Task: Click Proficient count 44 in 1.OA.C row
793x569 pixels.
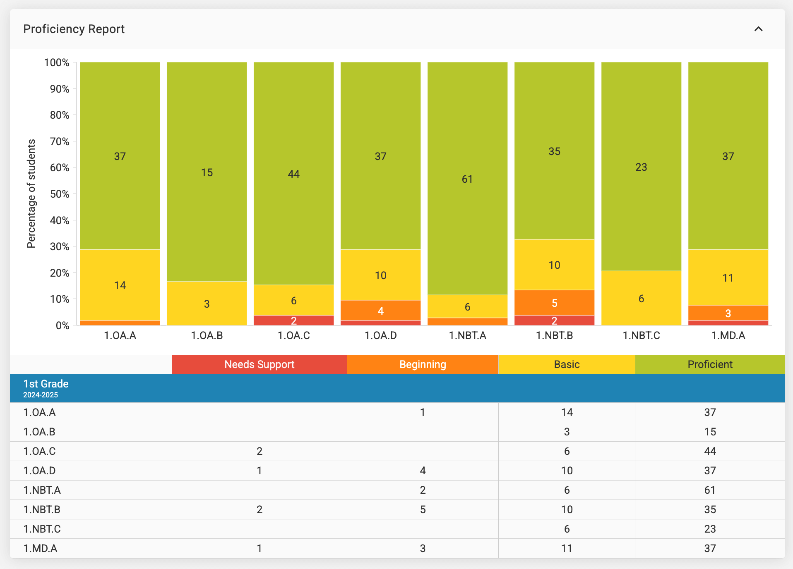Action: (x=710, y=451)
